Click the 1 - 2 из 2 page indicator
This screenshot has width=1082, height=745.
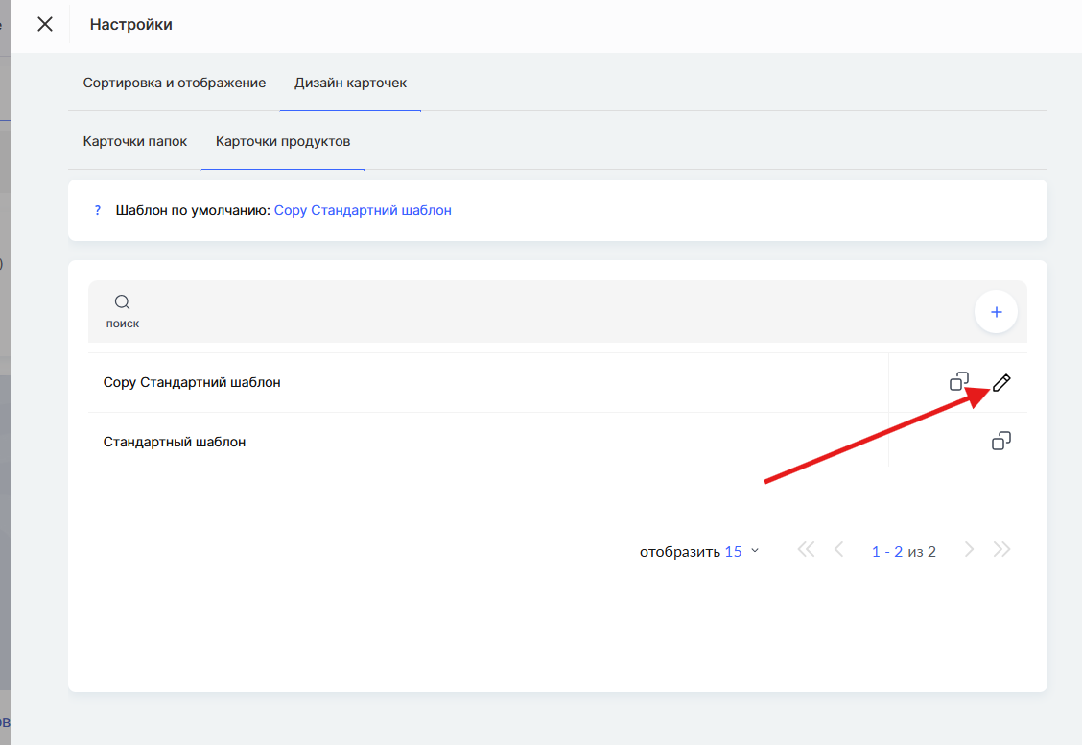point(904,551)
